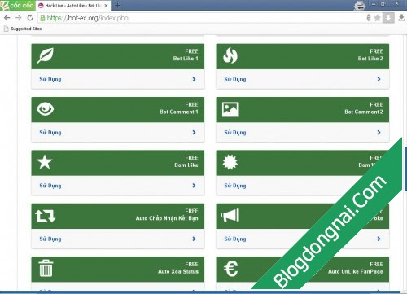Click the Bom Like title text

[x=186, y=165]
